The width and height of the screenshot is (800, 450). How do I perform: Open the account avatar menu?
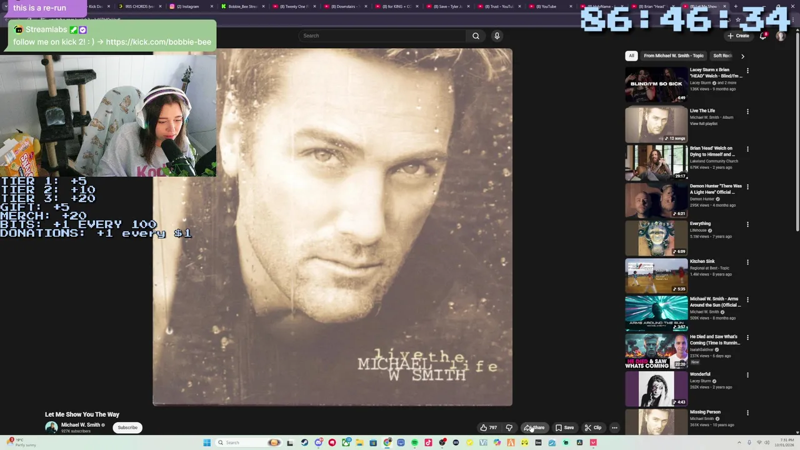click(x=780, y=36)
